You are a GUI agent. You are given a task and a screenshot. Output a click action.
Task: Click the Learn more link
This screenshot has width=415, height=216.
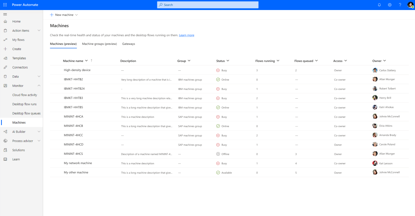187,35
